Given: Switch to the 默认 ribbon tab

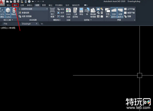Looking at the screenshot, I should click(9, 5).
